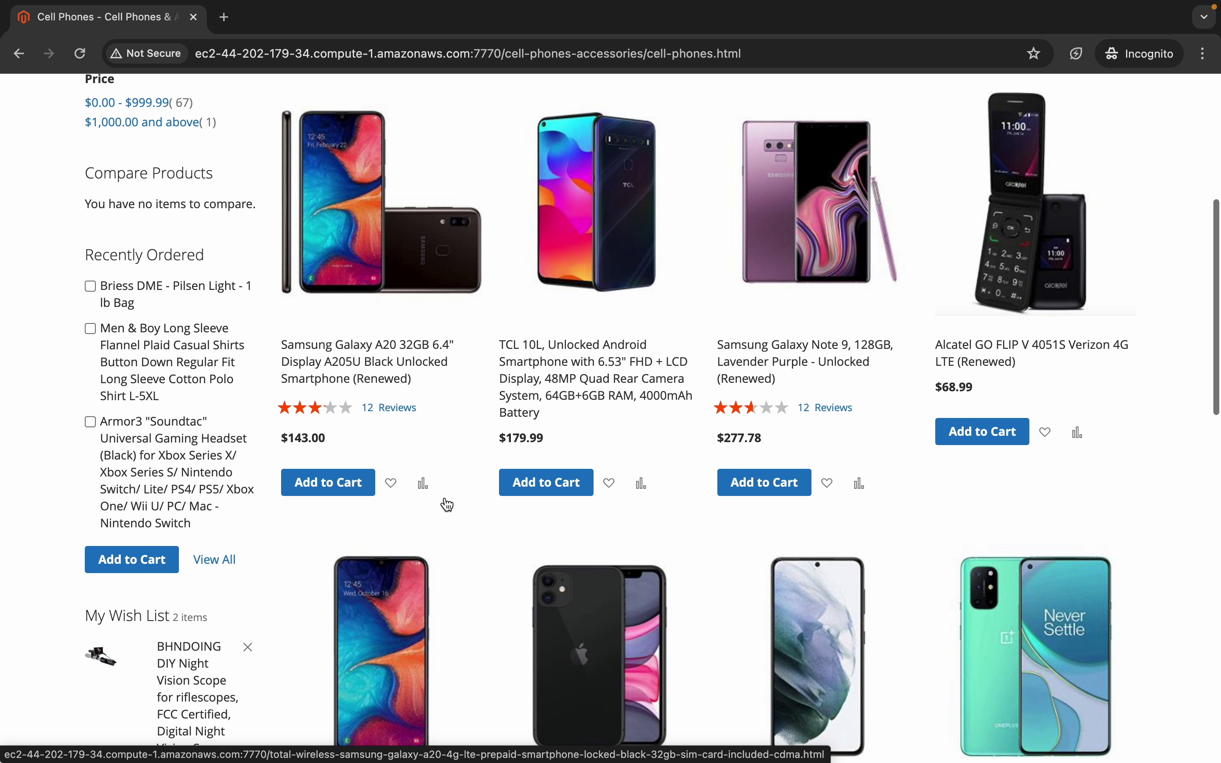Tick the Armor3 Soundtac Gaming Headset checkbox
Image resolution: width=1221 pixels, height=763 pixels.
(90, 421)
